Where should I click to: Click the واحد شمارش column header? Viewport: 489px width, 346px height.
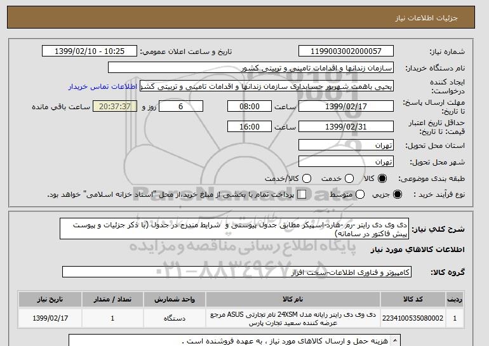click(x=175, y=299)
